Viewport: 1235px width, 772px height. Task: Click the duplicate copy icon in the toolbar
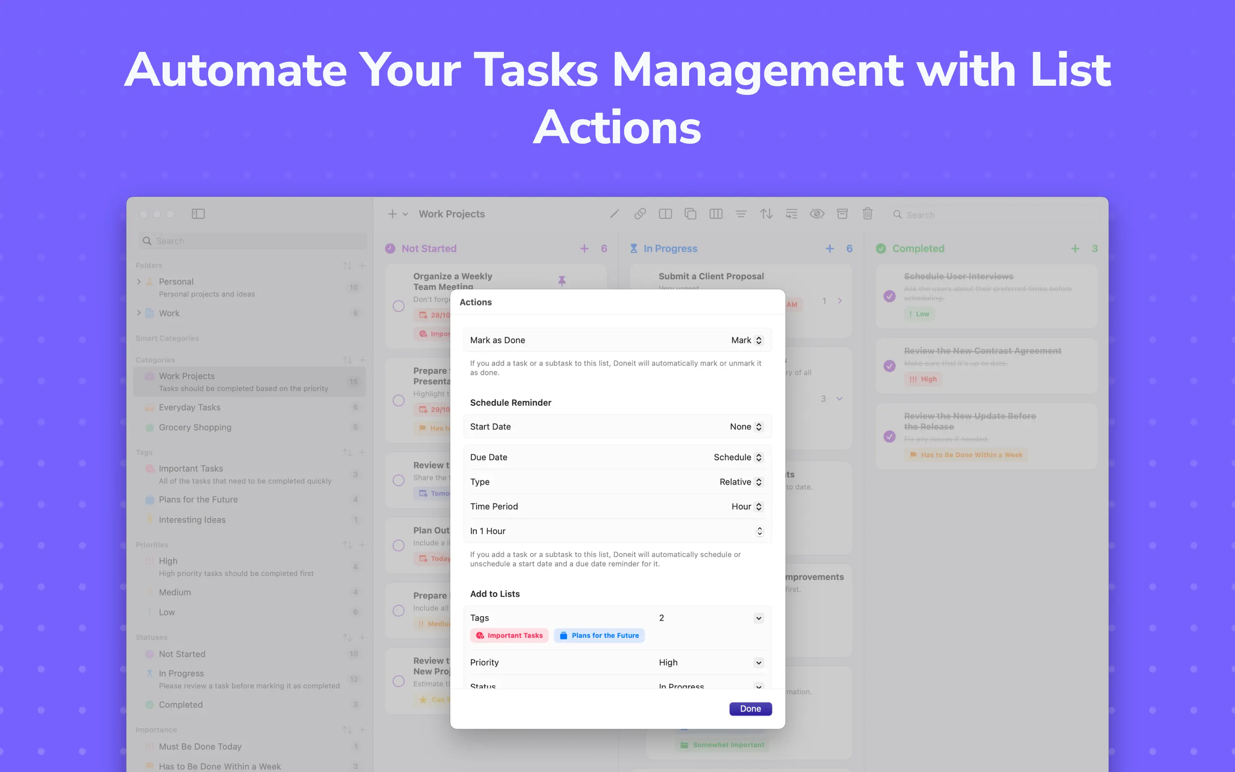coord(690,214)
